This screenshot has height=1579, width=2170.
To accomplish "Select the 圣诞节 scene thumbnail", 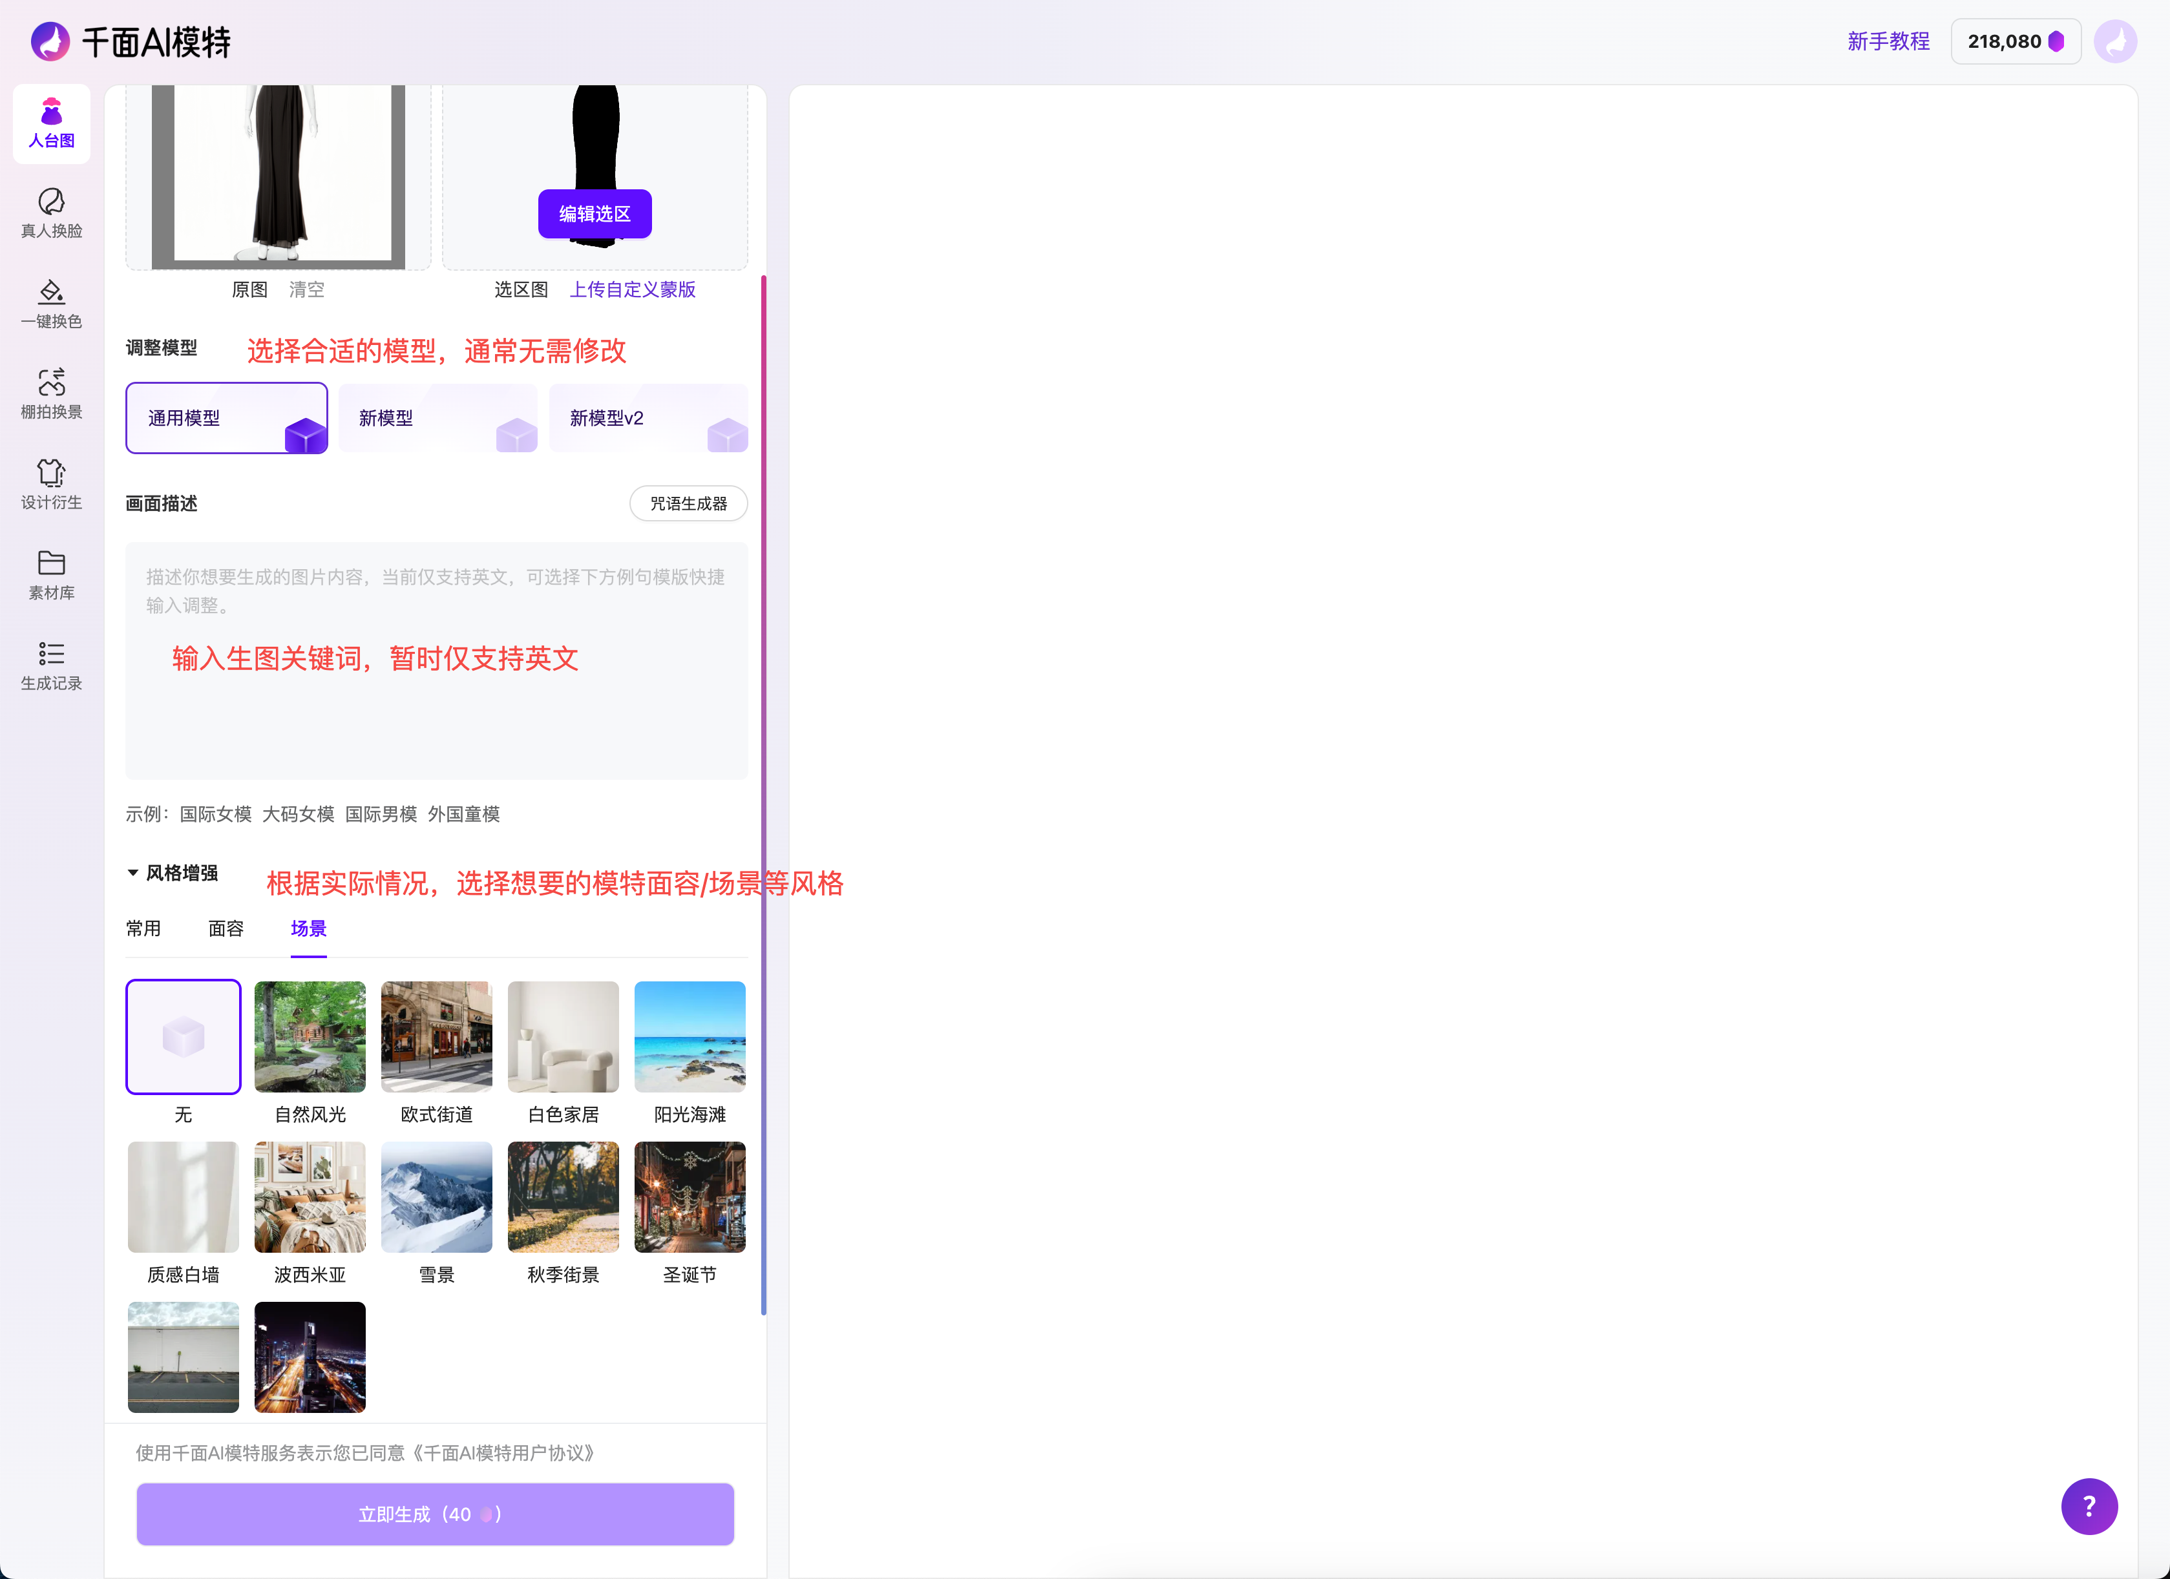I will (690, 1197).
